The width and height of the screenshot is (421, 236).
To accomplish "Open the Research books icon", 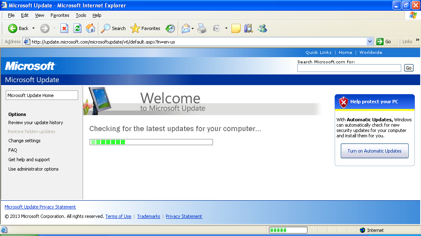I will [x=249, y=28].
